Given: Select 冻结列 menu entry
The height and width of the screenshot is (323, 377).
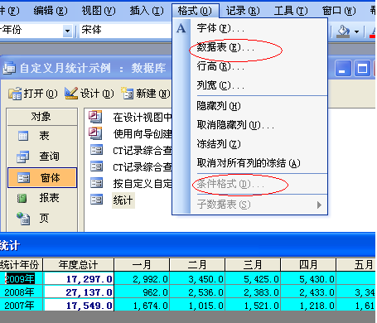Looking at the screenshot, I should tap(219, 143).
